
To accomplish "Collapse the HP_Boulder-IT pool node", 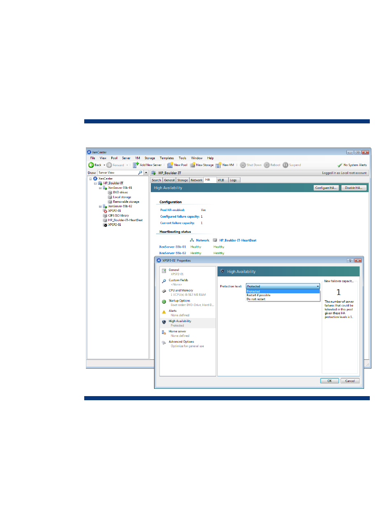I will coord(95,183).
